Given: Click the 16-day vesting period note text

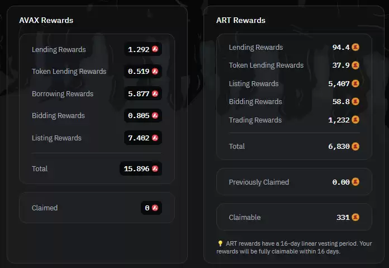Looking at the screenshot, I should pyautogui.click(x=294, y=247).
